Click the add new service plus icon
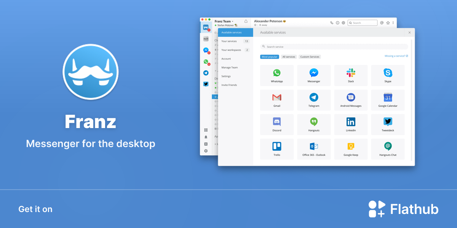The width and height of the screenshot is (457, 228). tap(206, 144)
